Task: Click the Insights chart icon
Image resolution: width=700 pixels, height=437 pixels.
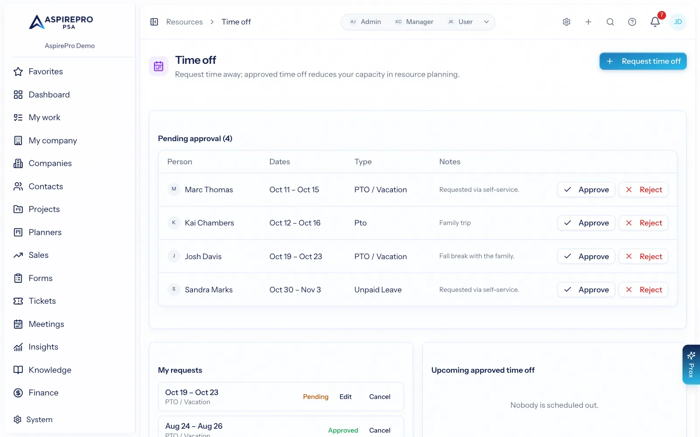Action: [x=18, y=347]
